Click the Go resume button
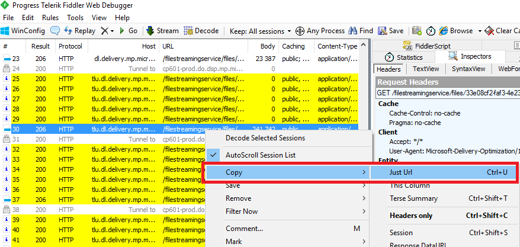This screenshot has height=247, width=520. click(x=128, y=31)
